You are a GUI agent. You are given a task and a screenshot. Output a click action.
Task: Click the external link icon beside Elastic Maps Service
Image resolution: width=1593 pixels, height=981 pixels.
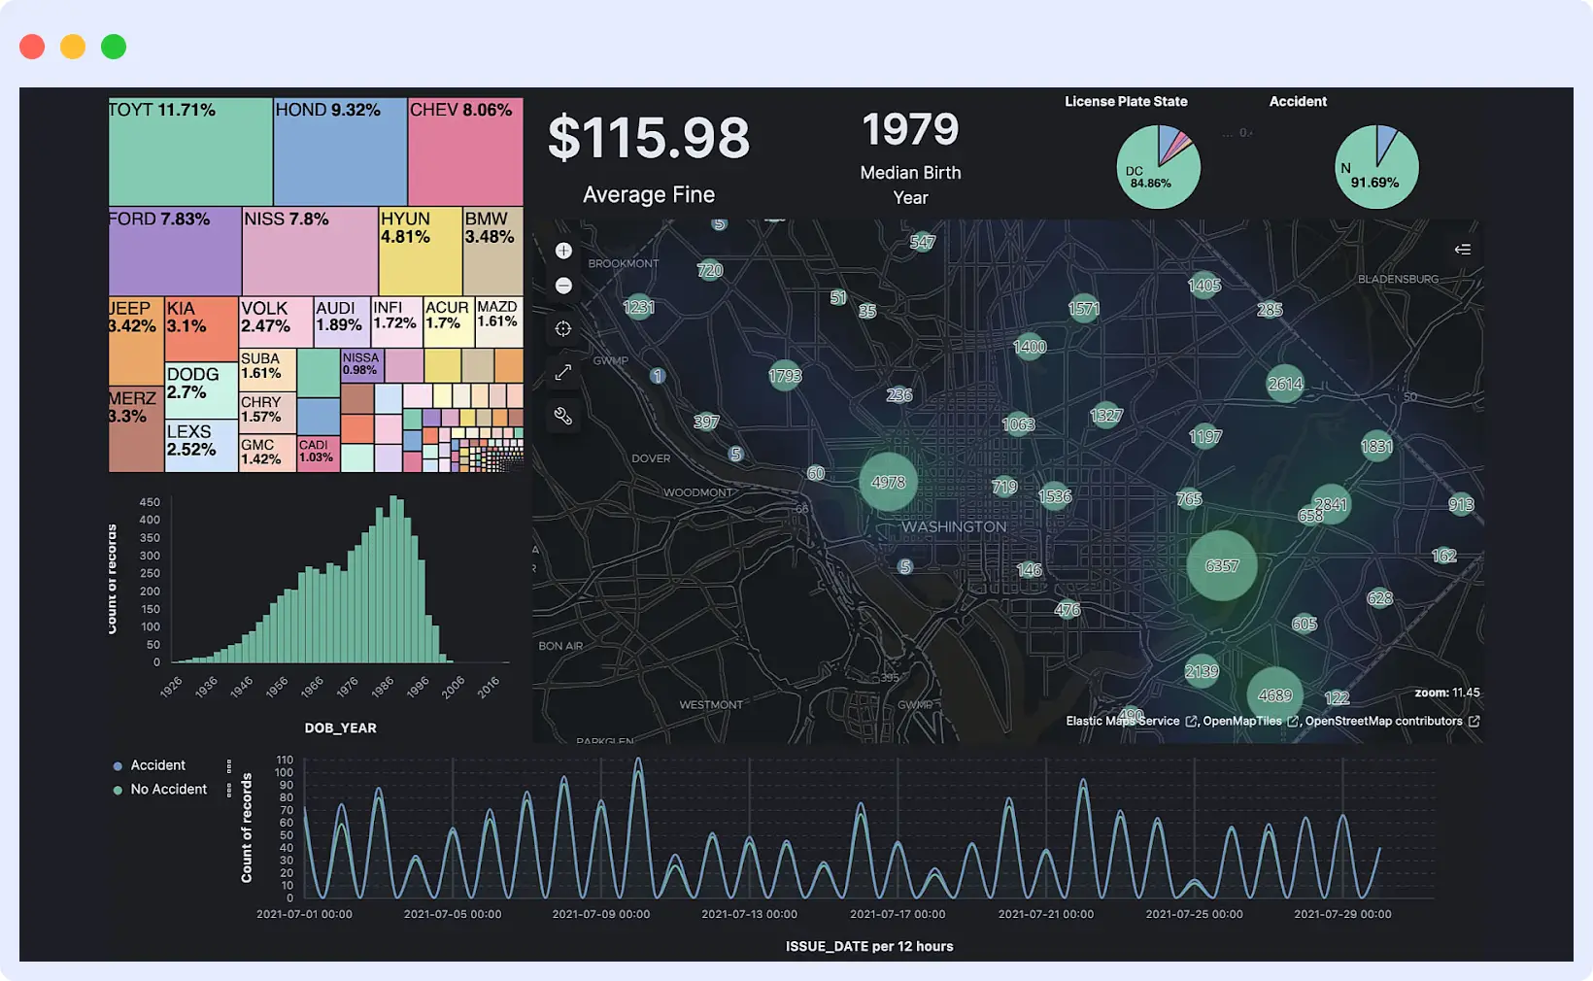[1191, 721]
